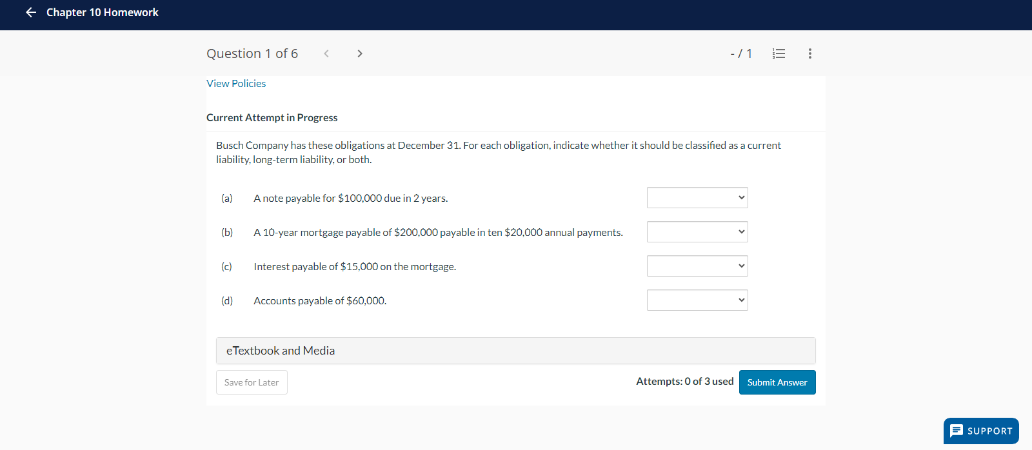Screen dimensions: 1032x450
Task: Click the Busch Company problem statement
Action: pyautogui.click(x=499, y=152)
